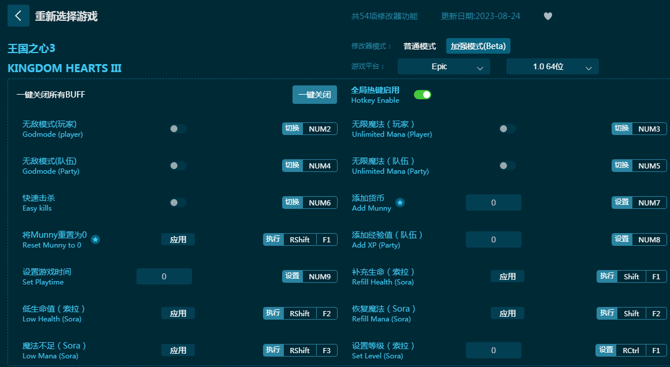This screenshot has width=670, height=367.
Task: Apply Refill Health (Sora)
Action: coord(507,276)
